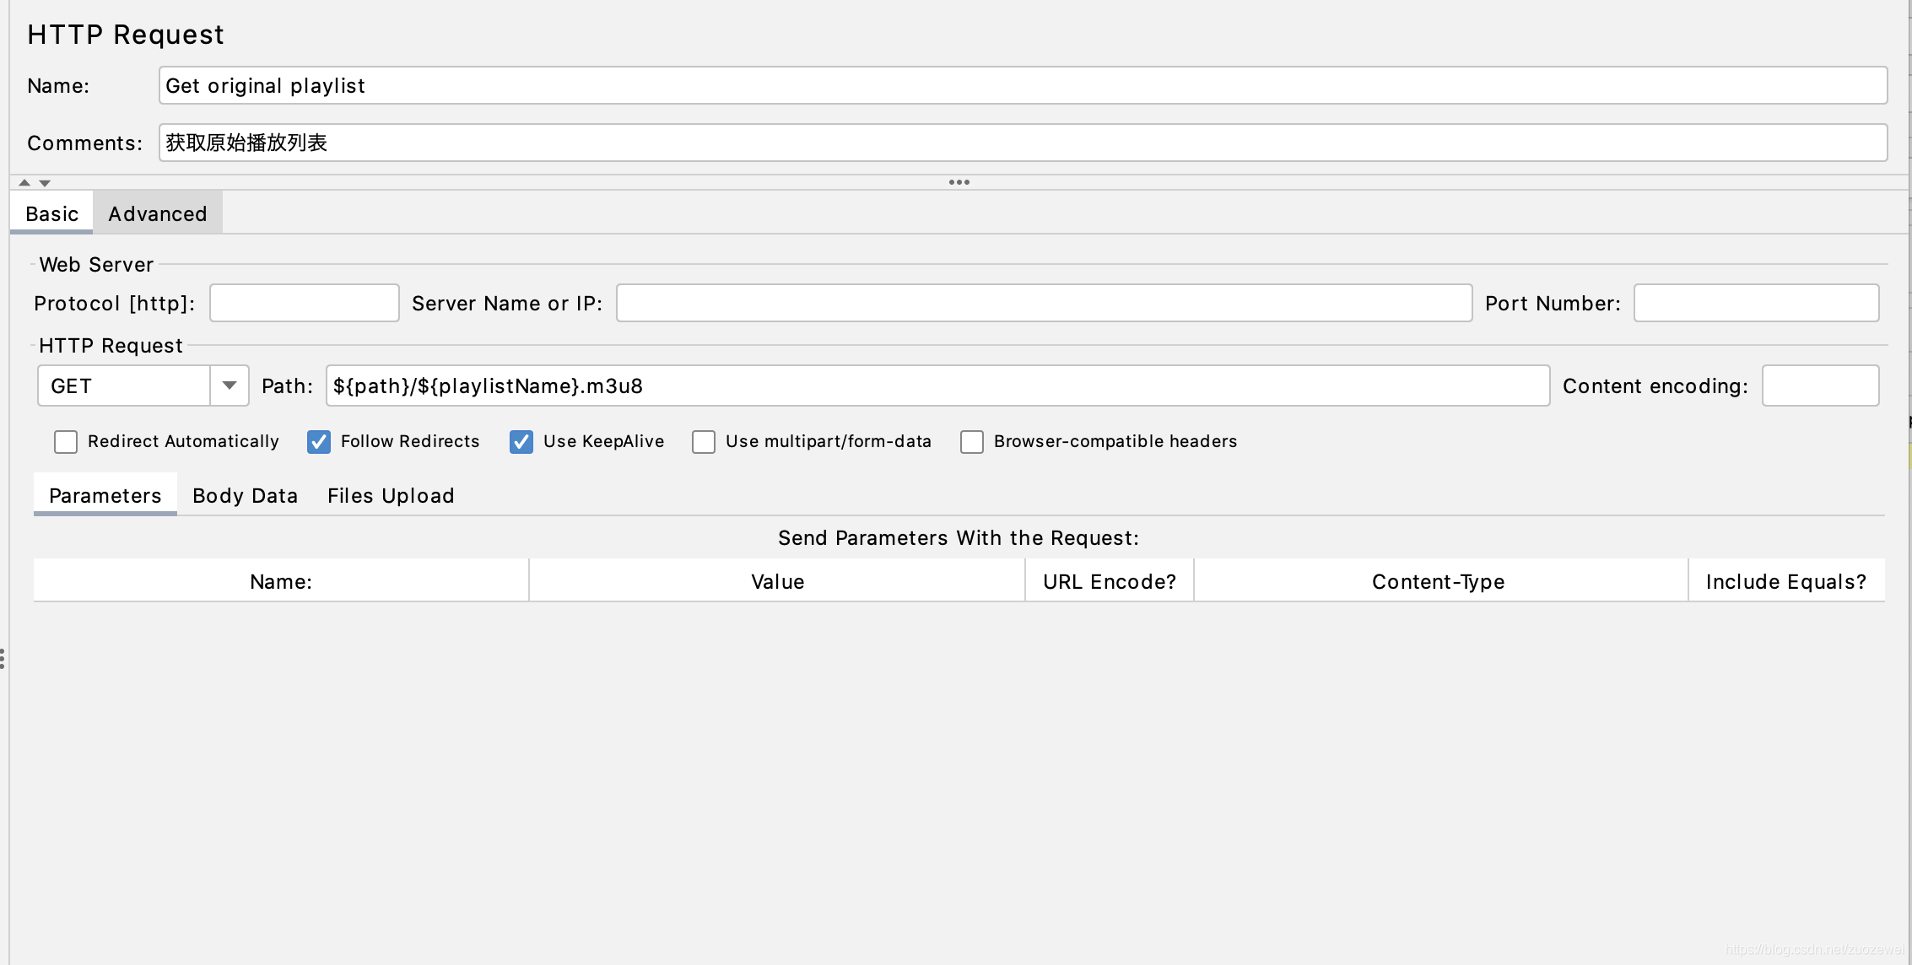The height and width of the screenshot is (965, 1912).
Task: Click the collapse-up arrow below Comments
Action: [x=24, y=182]
